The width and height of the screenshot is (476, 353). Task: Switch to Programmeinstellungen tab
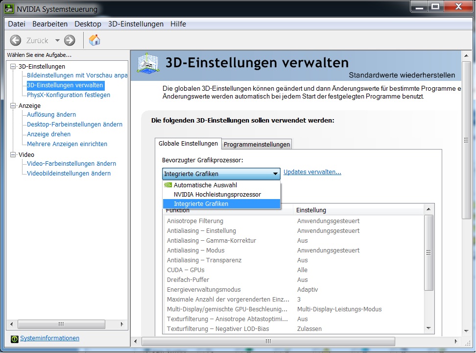[x=257, y=145]
